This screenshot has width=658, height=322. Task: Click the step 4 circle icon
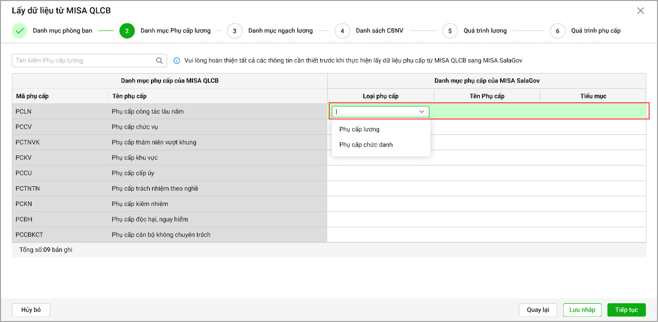tap(342, 31)
